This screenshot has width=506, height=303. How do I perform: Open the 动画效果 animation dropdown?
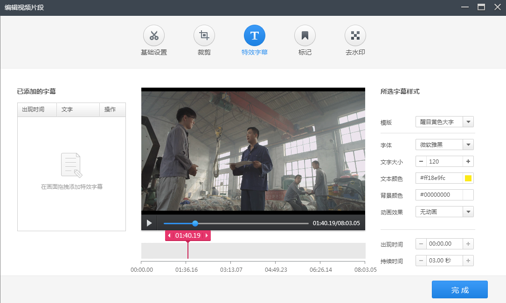[x=468, y=212]
